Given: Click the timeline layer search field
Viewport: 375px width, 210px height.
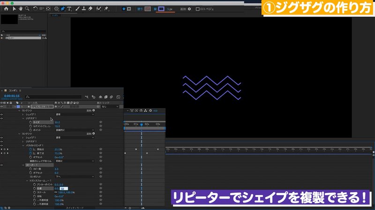Looking at the screenshot, I should pos(53,97).
